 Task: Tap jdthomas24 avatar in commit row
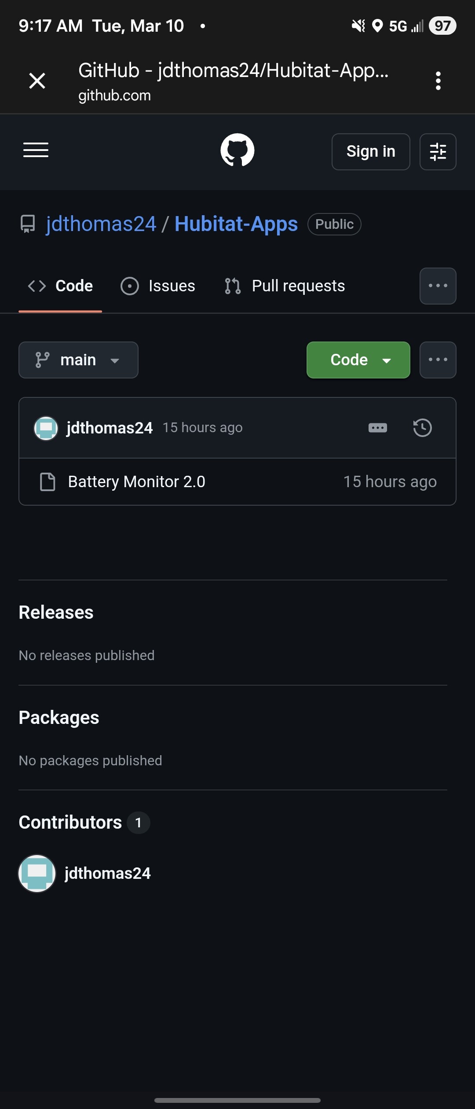point(46,428)
